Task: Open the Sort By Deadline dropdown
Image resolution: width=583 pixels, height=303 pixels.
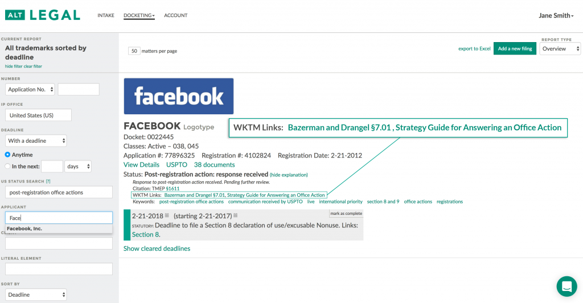Action: tap(36, 295)
